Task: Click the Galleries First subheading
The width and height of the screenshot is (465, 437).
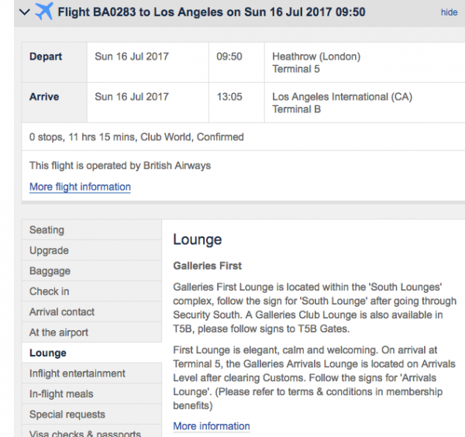Action: pos(207,266)
